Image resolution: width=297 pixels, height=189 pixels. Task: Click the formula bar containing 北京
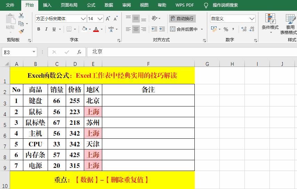tap(192, 52)
